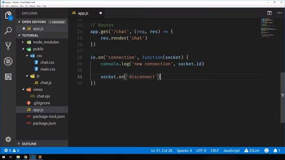Click the ESLint warning status item
Screen dimensions: 285x160
tap(252, 150)
